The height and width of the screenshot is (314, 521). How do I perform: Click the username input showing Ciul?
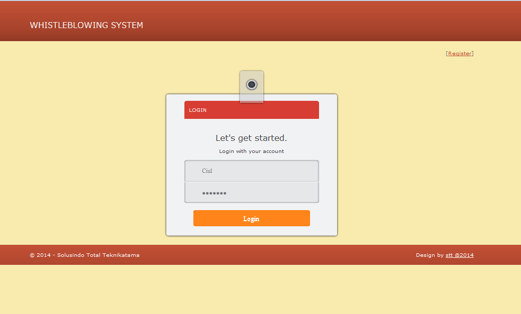tap(251, 171)
